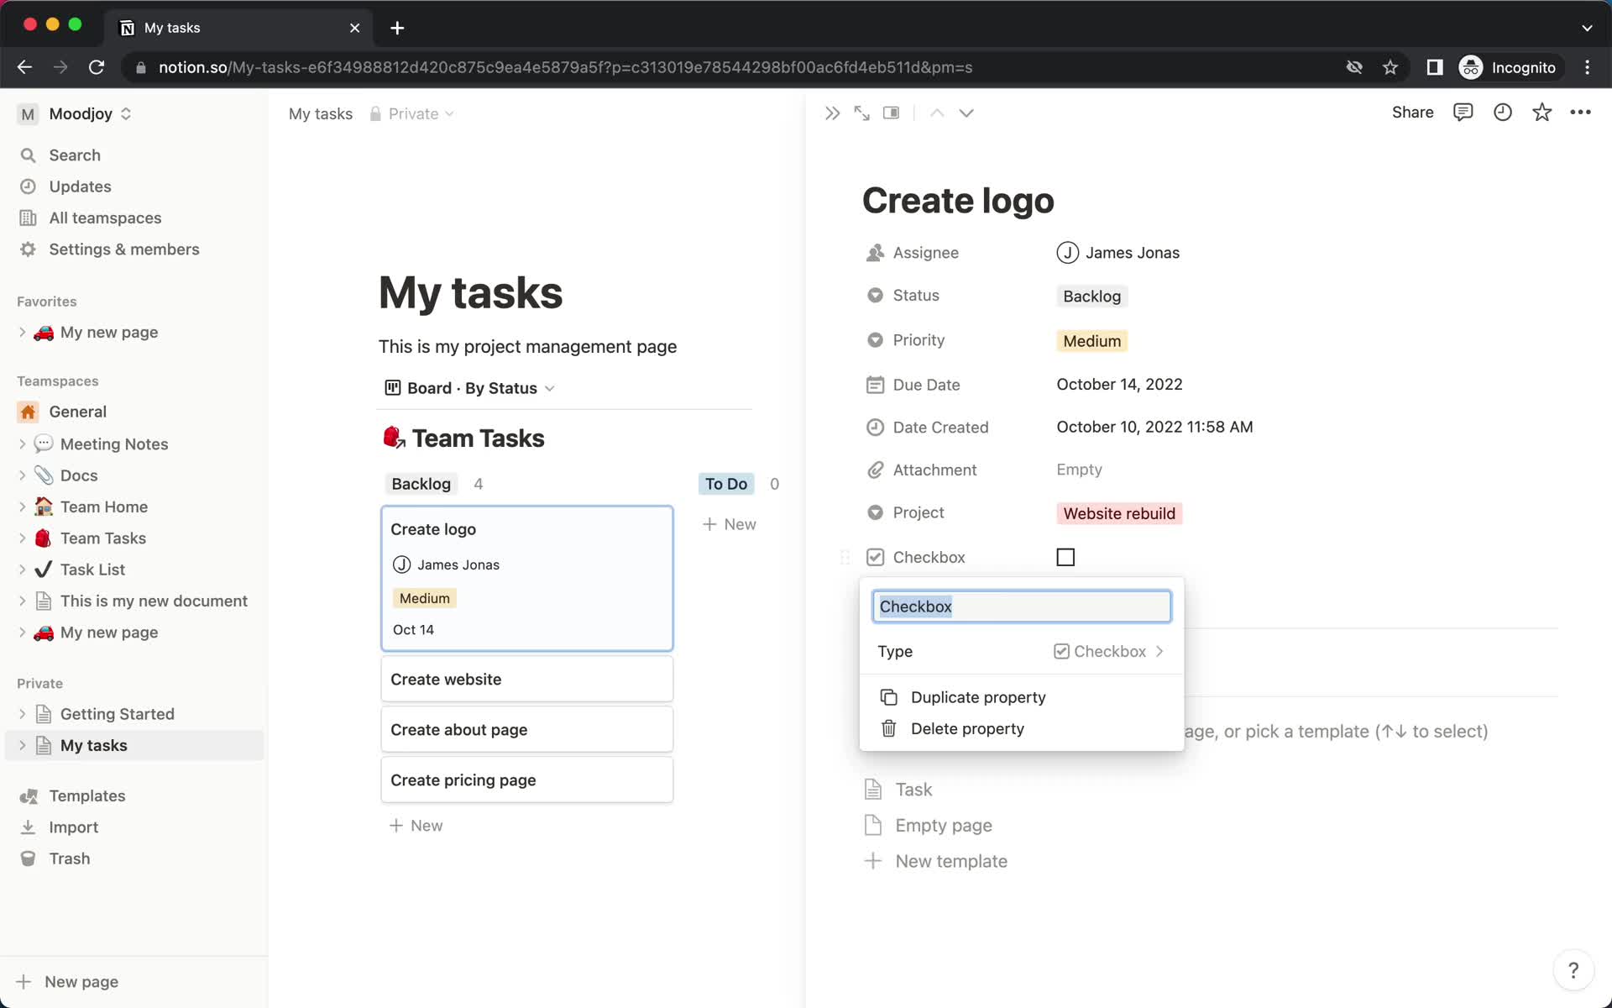Image resolution: width=1612 pixels, height=1008 pixels.
Task: Click the navigate previous arrow icon
Action: point(937,113)
